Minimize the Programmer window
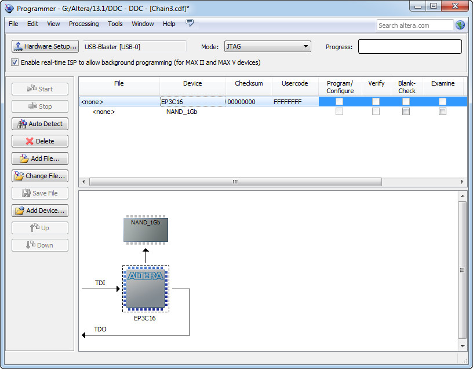The height and width of the screenshot is (369, 473). click(x=418, y=6)
